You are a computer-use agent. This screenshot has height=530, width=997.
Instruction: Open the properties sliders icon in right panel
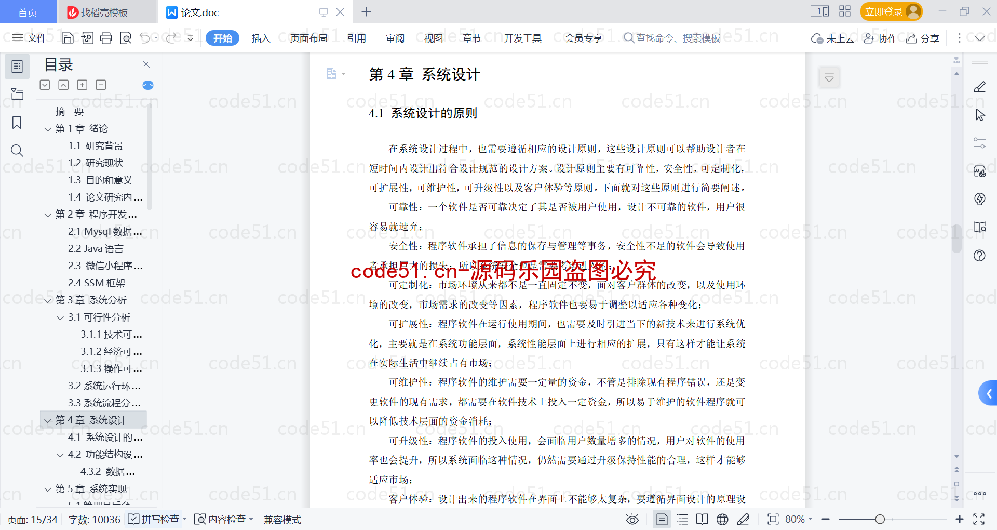979,143
